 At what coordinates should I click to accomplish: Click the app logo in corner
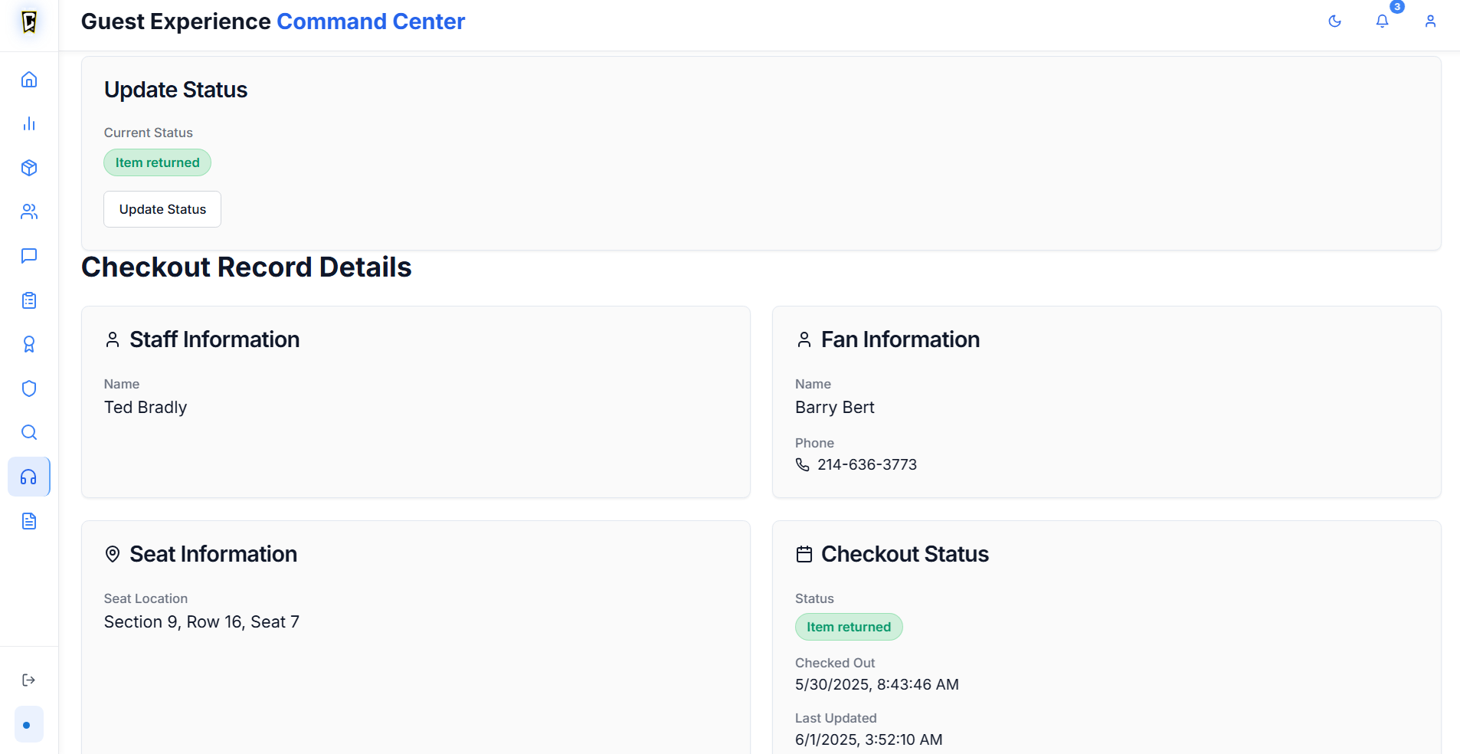(x=29, y=21)
